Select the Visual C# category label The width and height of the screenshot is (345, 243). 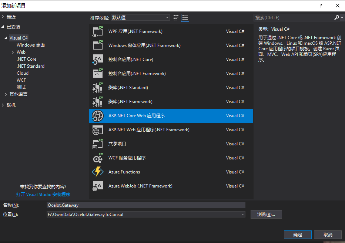(x=19, y=38)
